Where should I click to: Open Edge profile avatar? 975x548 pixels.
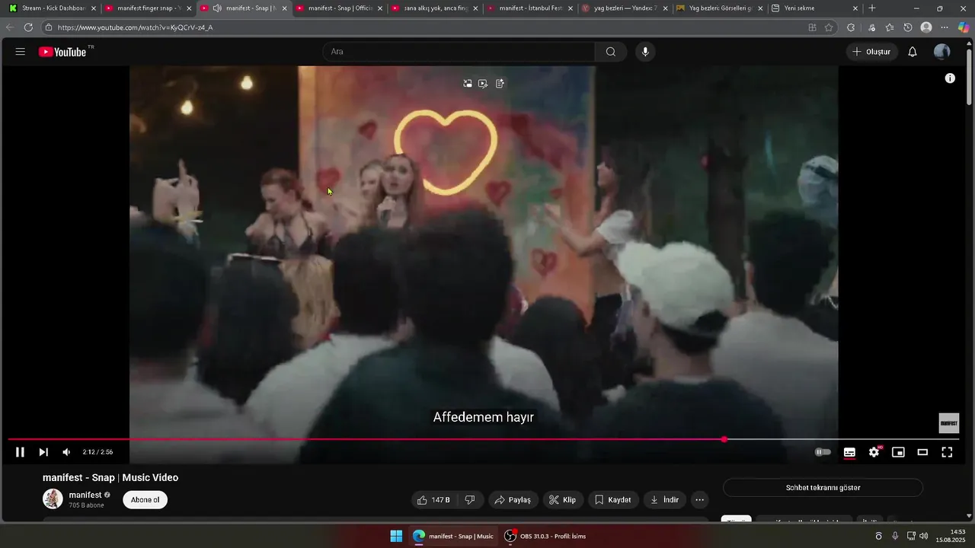coord(926,27)
